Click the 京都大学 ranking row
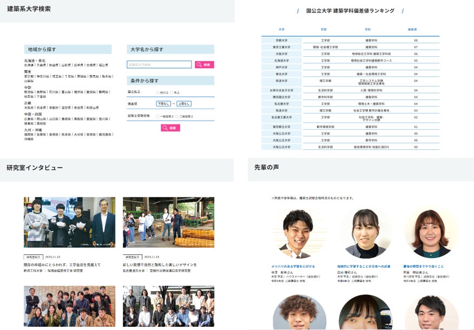Image resolution: width=474 pixels, height=330 pixels. coord(351,40)
